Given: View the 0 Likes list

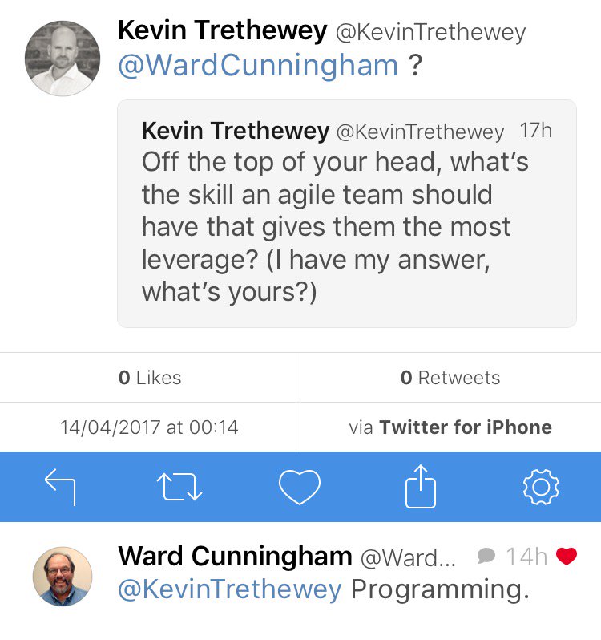Looking at the screenshot, I should point(150,378).
